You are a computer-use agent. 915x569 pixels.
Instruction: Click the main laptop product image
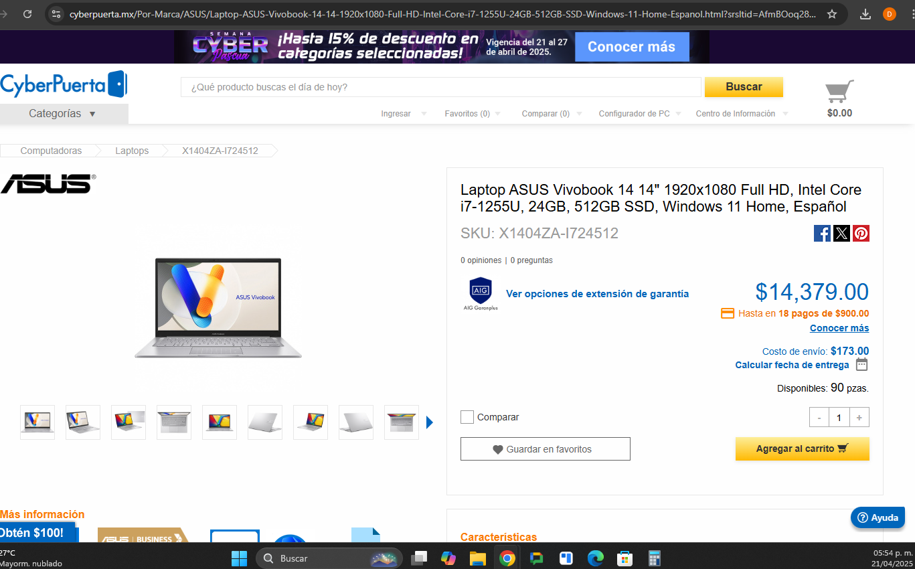pos(218,308)
